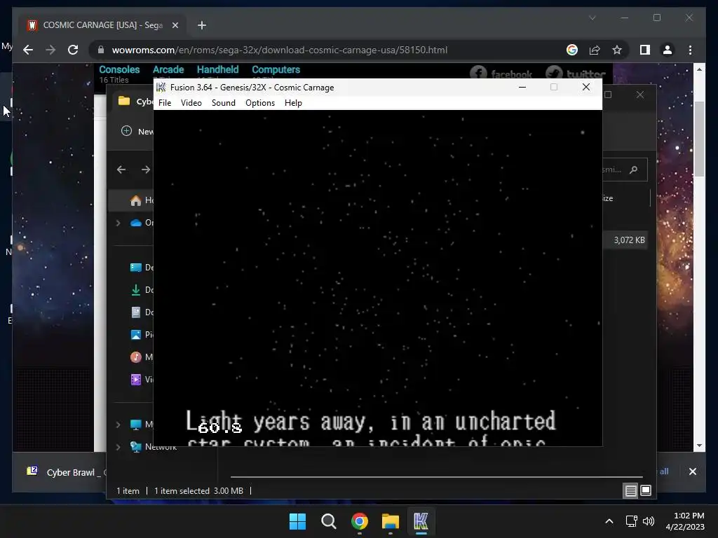Screen dimensions: 718x538
Task: Open clock and date in taskbar
Action: [686, 521]
